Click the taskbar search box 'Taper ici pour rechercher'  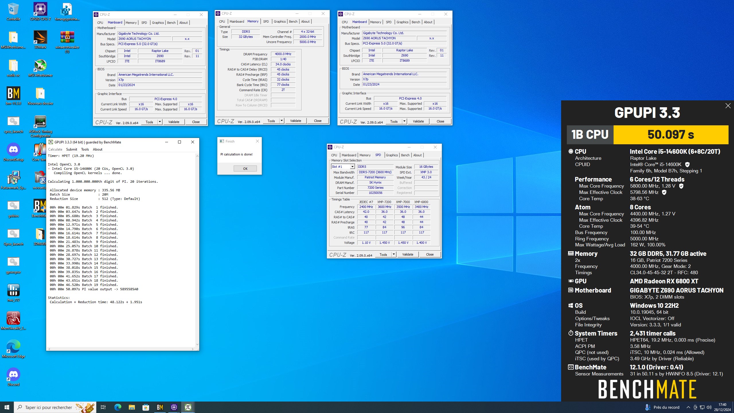tap(55, 407)
